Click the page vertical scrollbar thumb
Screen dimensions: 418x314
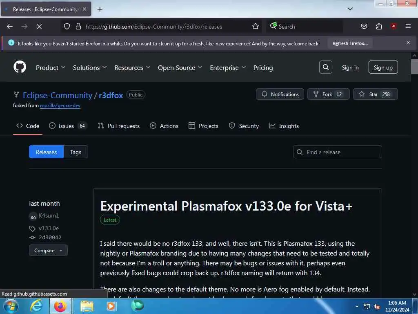[x=414, y=66]
